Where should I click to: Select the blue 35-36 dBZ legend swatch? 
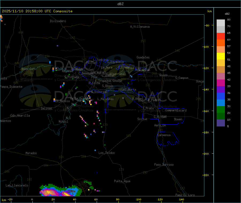pos(221,96)
